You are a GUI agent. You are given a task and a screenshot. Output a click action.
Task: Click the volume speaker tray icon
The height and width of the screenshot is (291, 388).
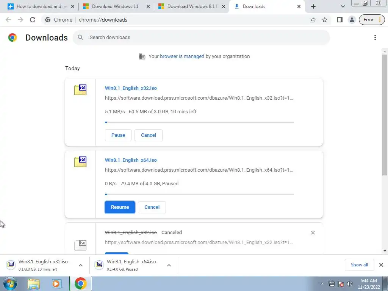coord(350,284)
